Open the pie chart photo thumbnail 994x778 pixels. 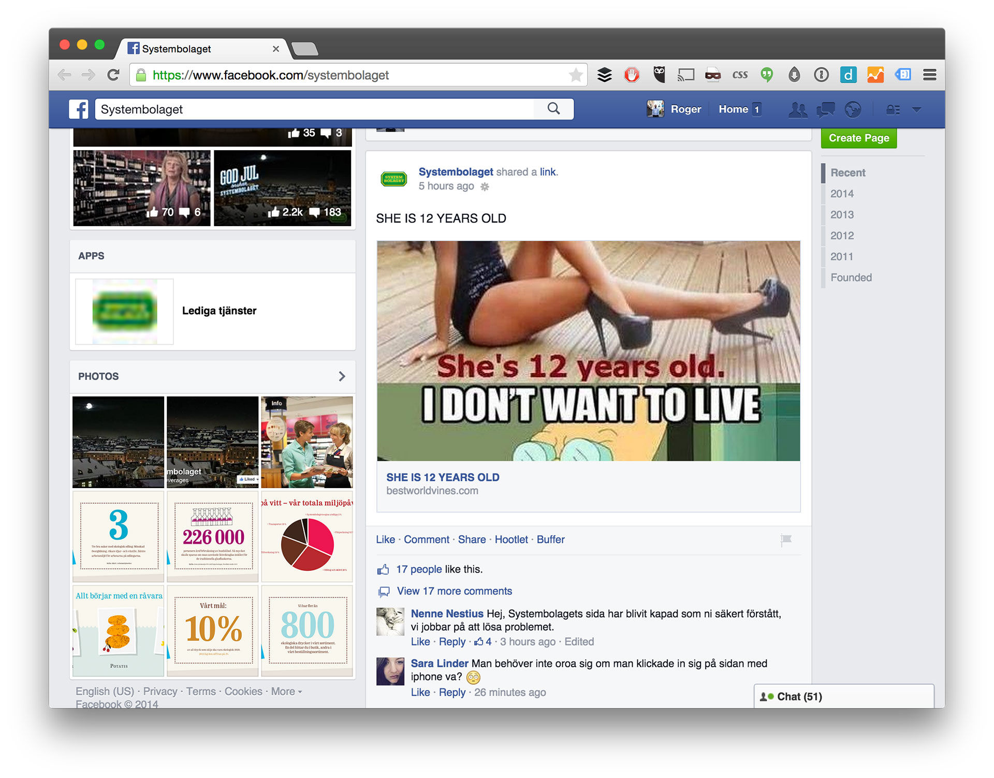click(x=307, y=536)
